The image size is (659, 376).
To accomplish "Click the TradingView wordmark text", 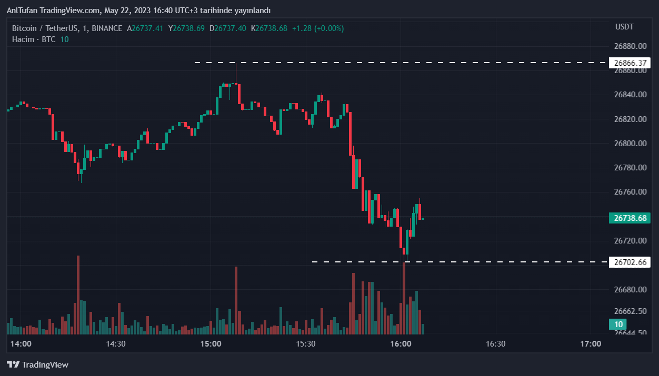I will 45,365.
